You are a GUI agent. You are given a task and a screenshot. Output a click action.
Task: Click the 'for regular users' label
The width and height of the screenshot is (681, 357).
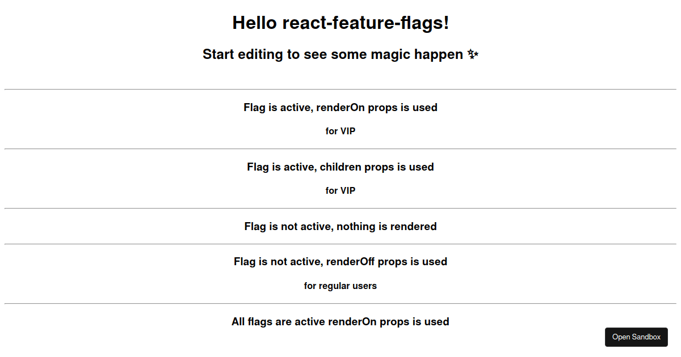click(x=340, y=286)
